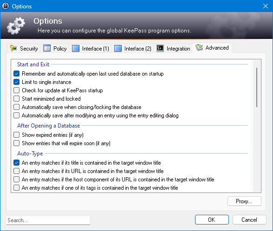
Task: Click the KeePass lock icon in title bar
Action: click(6, 6)
